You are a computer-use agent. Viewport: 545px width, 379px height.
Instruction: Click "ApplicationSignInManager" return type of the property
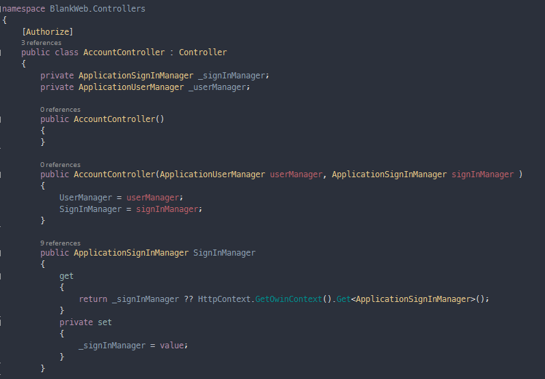pyautogui.click(x=131, y=253)
